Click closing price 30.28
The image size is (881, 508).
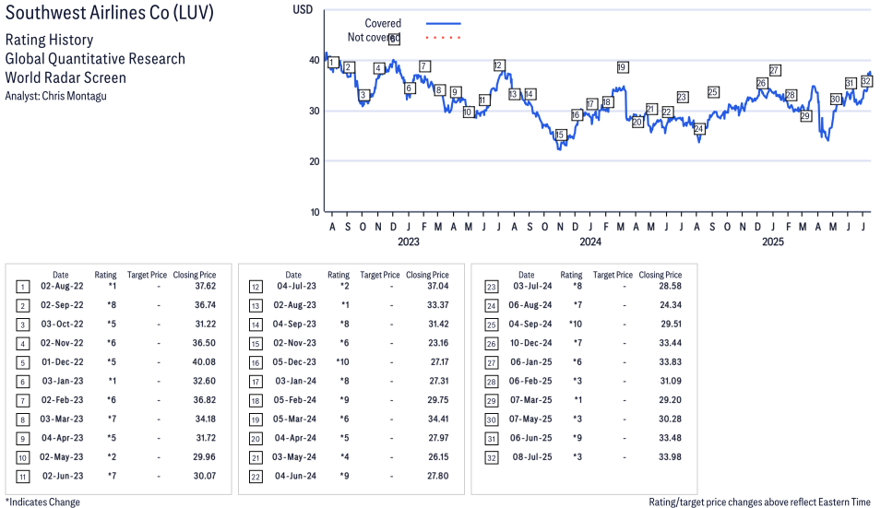(671, 419)
